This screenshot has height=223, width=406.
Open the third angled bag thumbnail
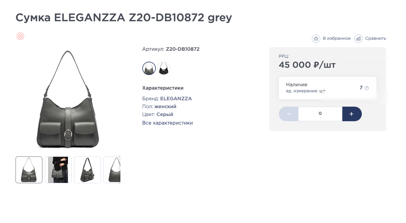87,170
